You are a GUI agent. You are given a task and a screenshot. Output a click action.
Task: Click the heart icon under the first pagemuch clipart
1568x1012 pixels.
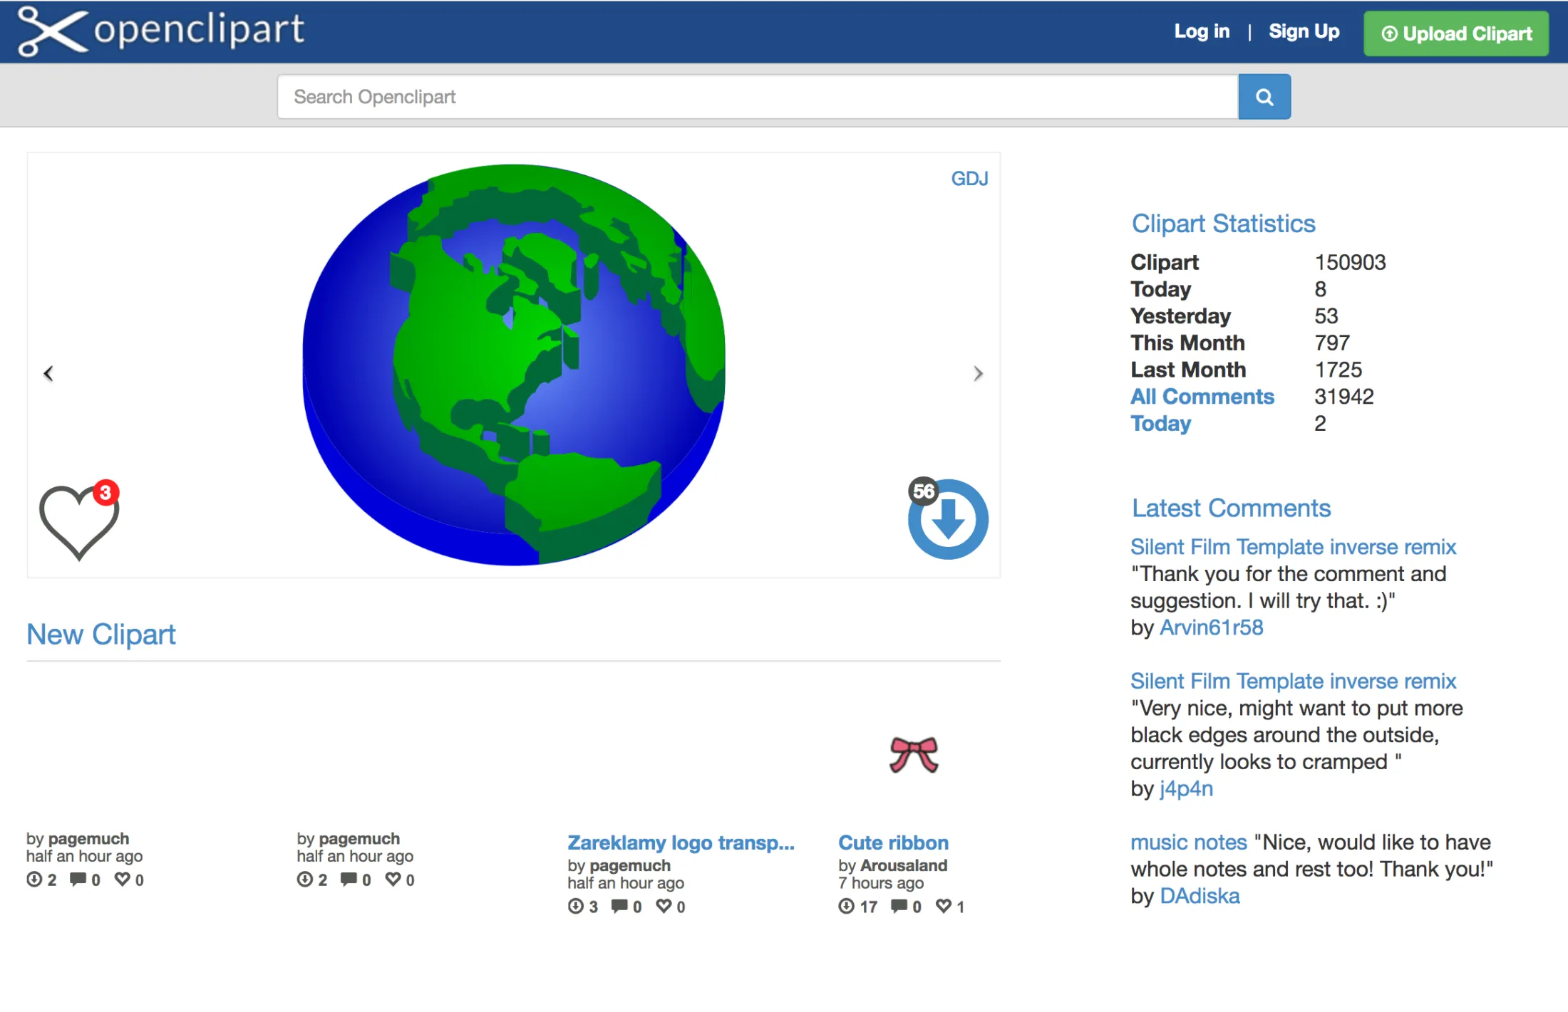[123, 880]
